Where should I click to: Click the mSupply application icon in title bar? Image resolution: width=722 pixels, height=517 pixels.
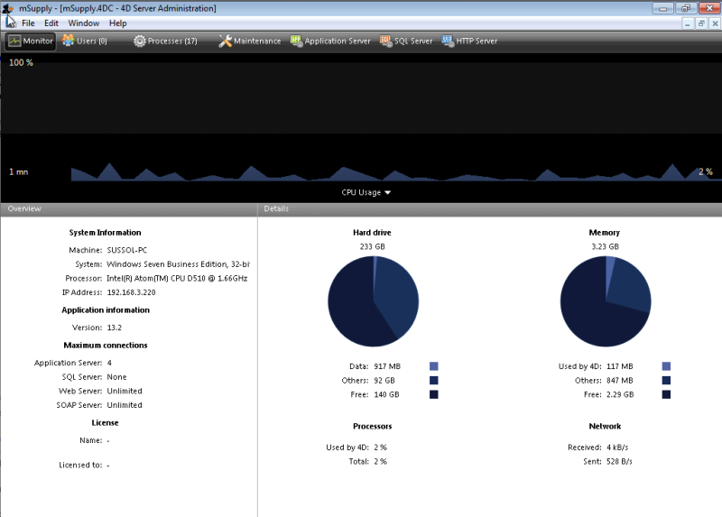pos(9,8)
